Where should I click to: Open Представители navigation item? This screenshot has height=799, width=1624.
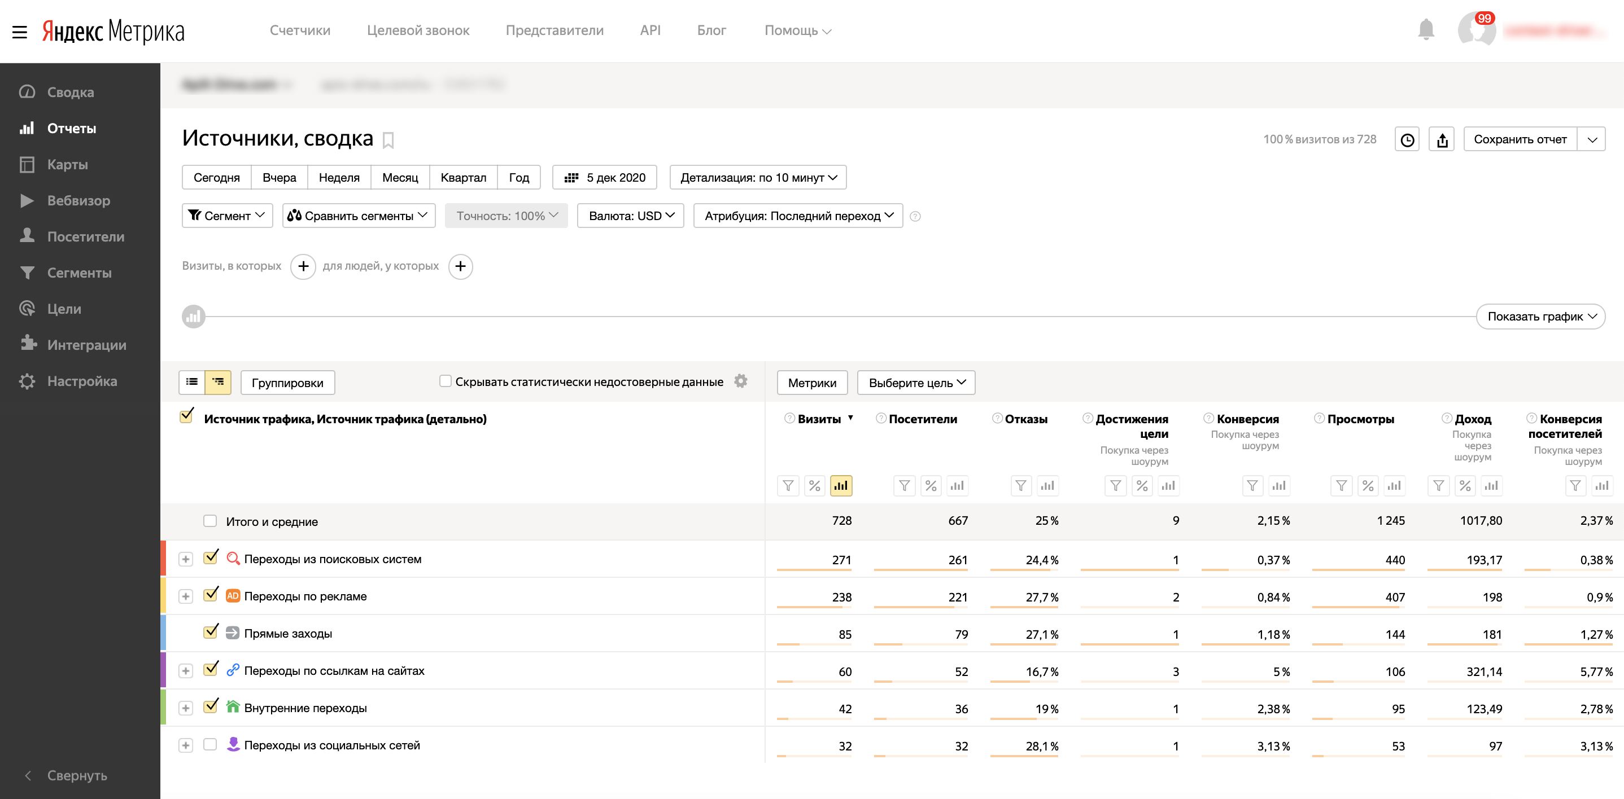tap(555, 30)
